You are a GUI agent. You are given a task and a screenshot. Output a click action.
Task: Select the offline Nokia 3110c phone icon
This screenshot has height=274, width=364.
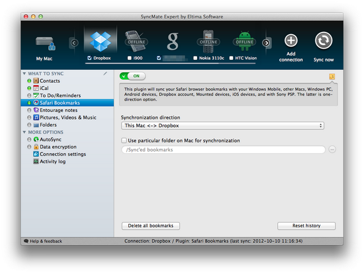click(x=208, y=41)
